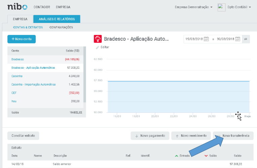Click date 14/03/18 in extrato row
The image size is (257, 168).
[17, 164]
